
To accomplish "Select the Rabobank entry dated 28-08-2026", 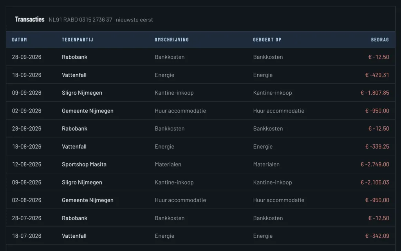I will (74, 129).
